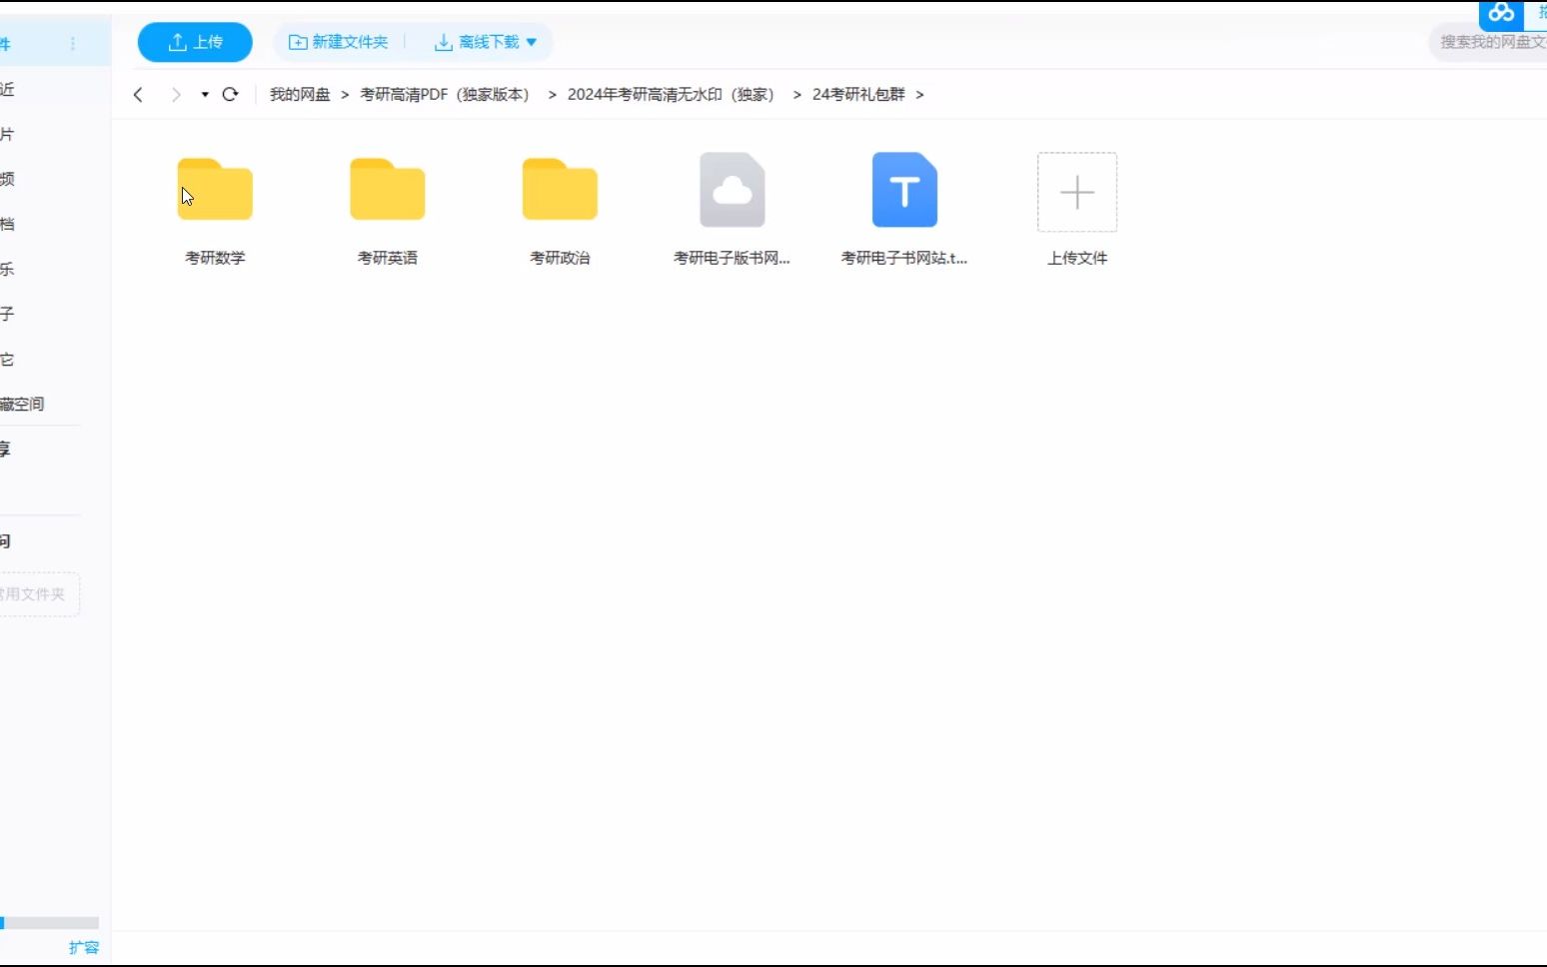Click the 考研数学 folder name label
1547x967 pixels.
pos(215,258)
